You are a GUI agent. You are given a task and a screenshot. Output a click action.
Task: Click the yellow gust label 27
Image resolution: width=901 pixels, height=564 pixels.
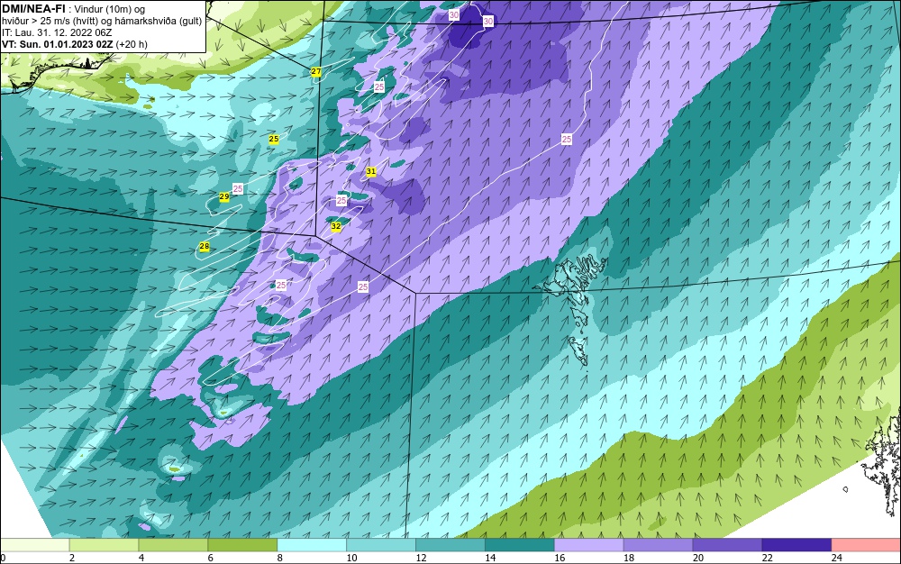[316, 72]
